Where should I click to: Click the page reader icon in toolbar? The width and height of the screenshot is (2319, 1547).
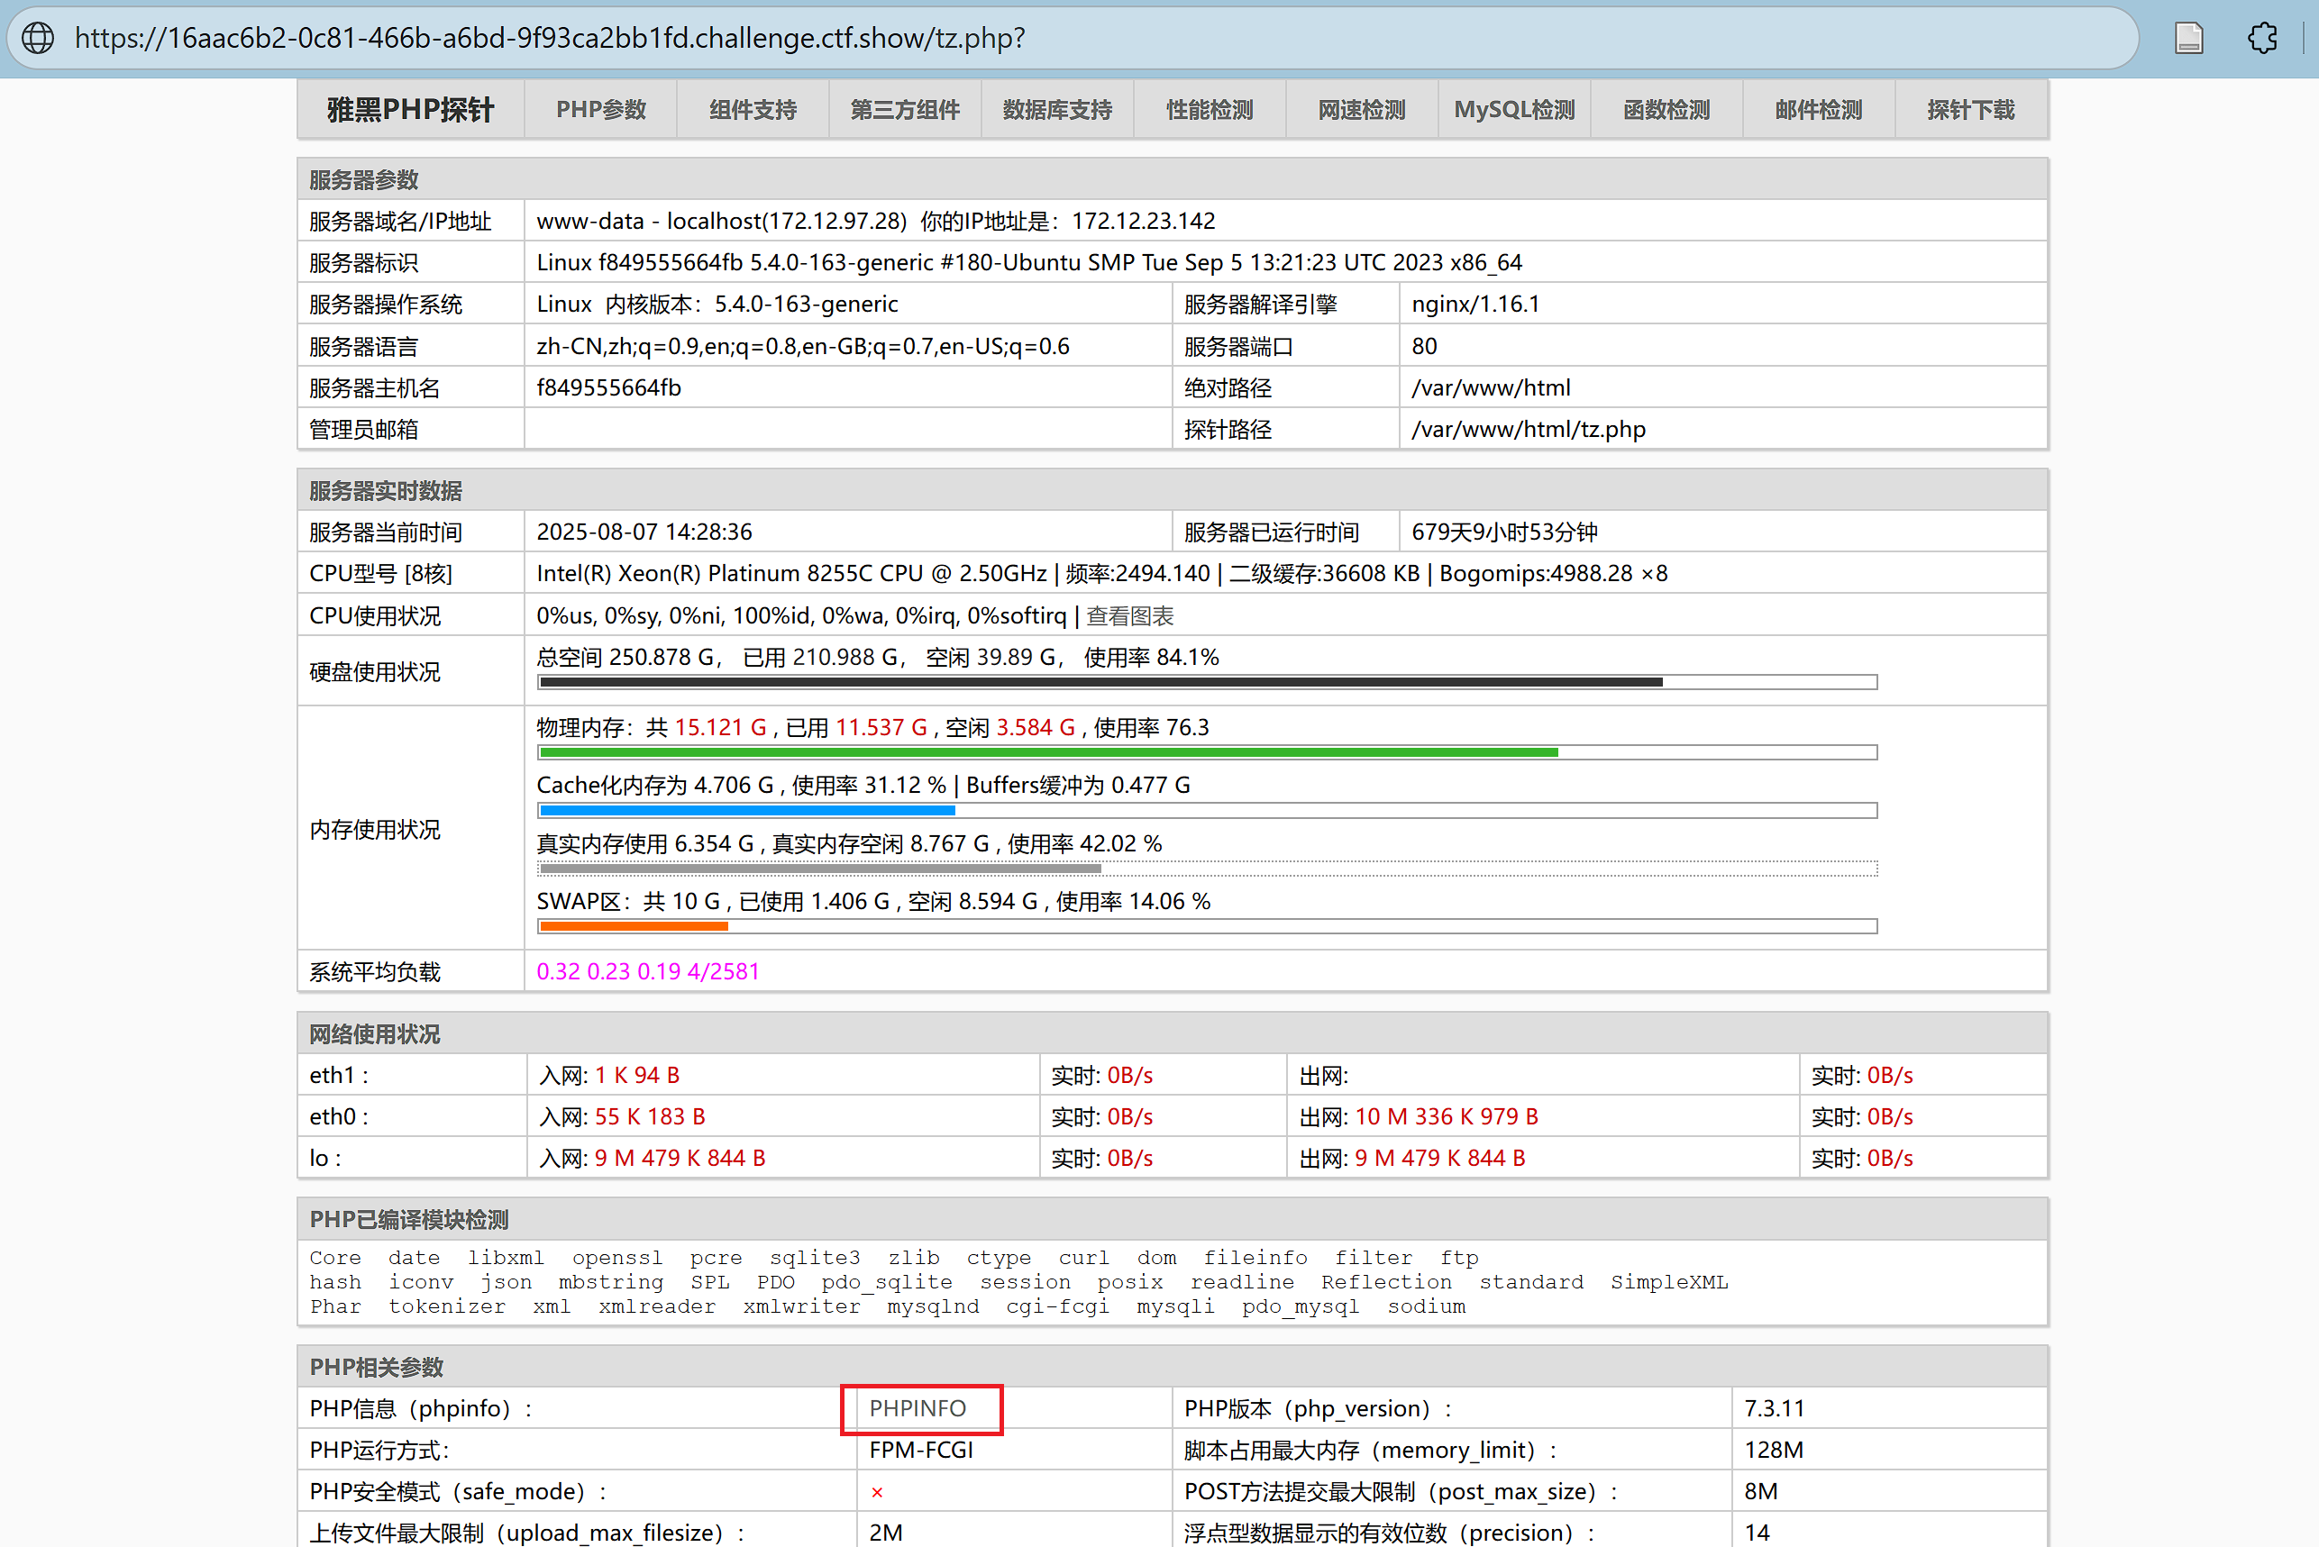tap(2187, 38)
